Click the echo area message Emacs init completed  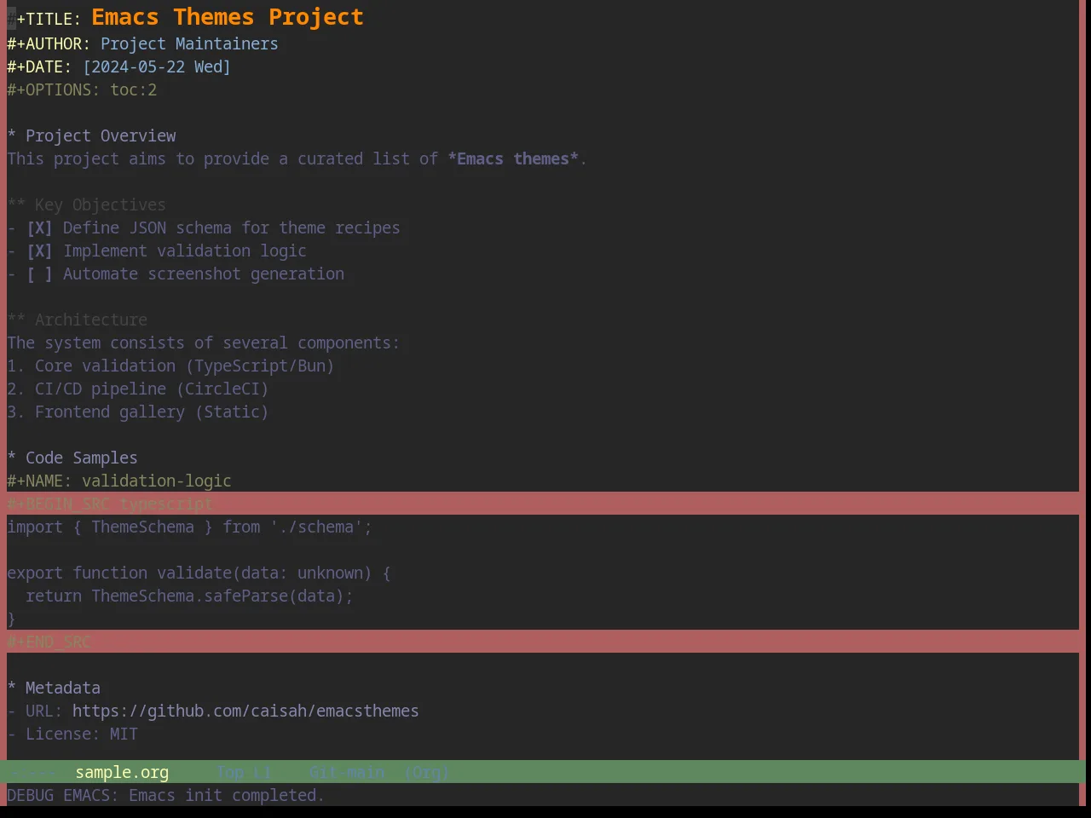(165, 795)
